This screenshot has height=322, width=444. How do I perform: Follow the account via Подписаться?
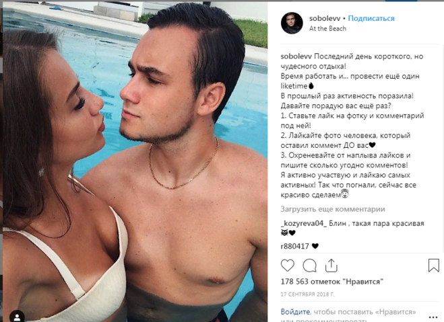tap(371, 18)
